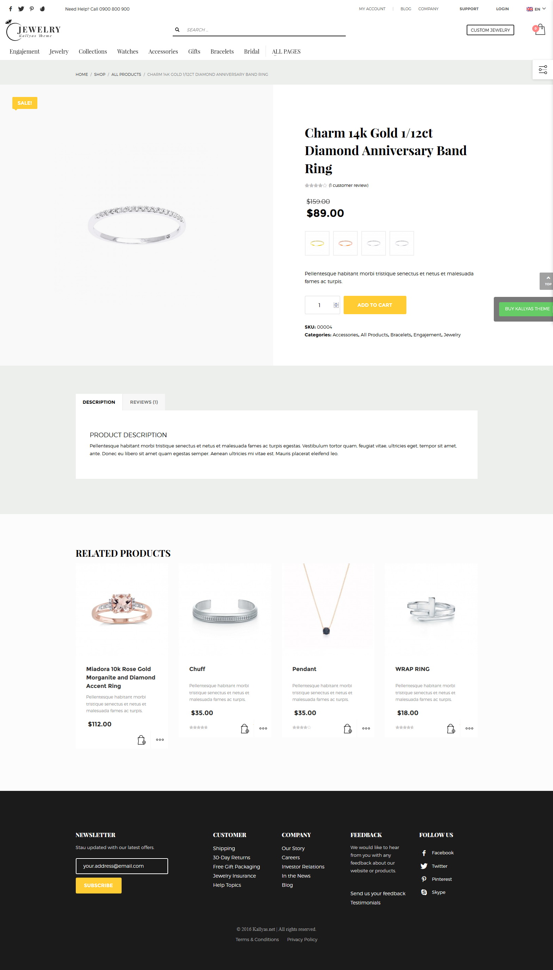
Task: Switch to the Reviews (1) tab
Action: [144, 402]
